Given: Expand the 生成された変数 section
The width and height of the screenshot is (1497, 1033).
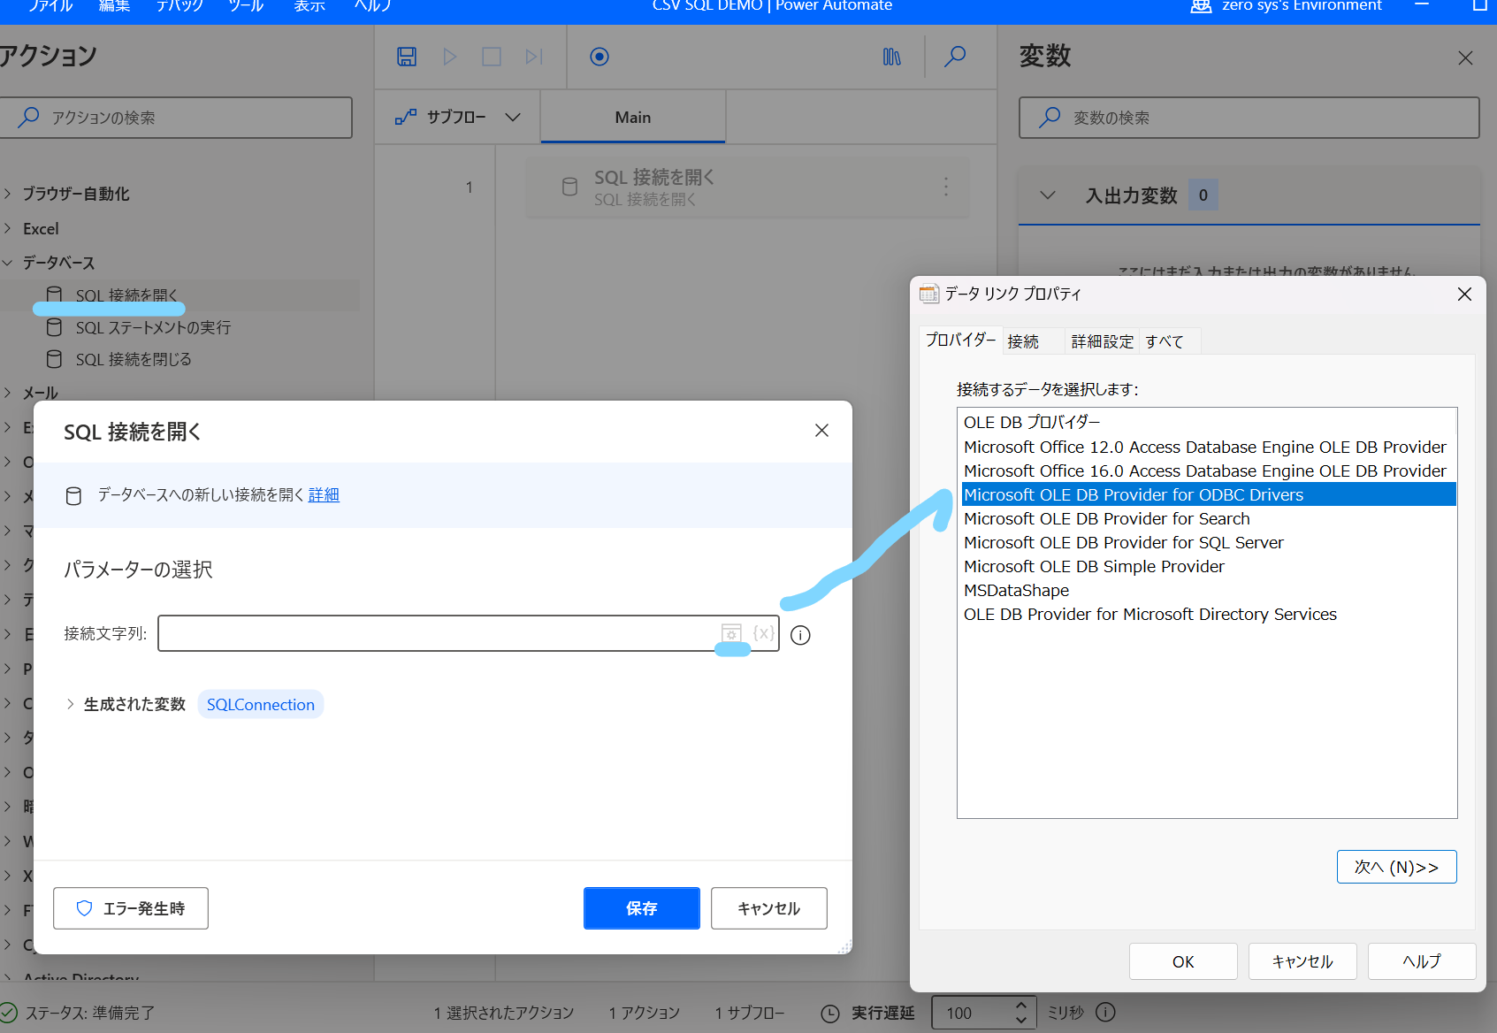Looking at the screenshot, I should pos(70,704).
